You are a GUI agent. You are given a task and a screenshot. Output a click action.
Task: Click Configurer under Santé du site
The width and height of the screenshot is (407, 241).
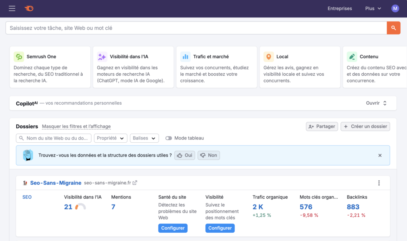(x=173, y=228)
